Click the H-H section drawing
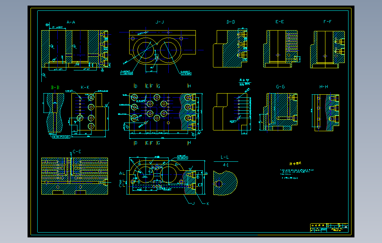 click(325, 113)
